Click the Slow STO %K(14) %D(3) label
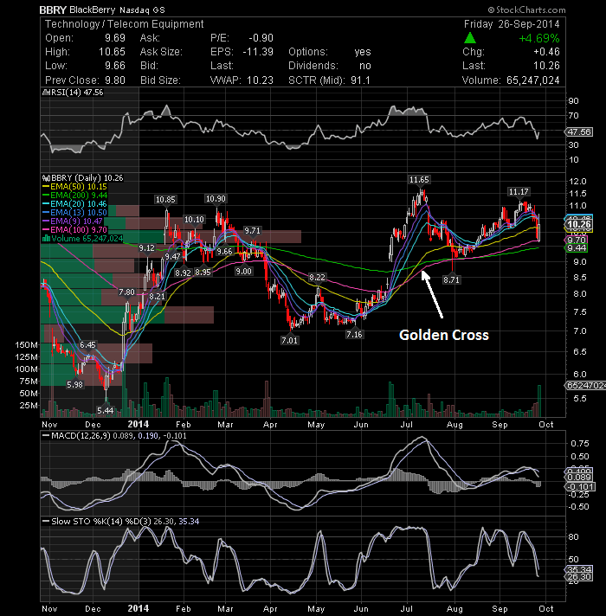 tap(101, 522)
